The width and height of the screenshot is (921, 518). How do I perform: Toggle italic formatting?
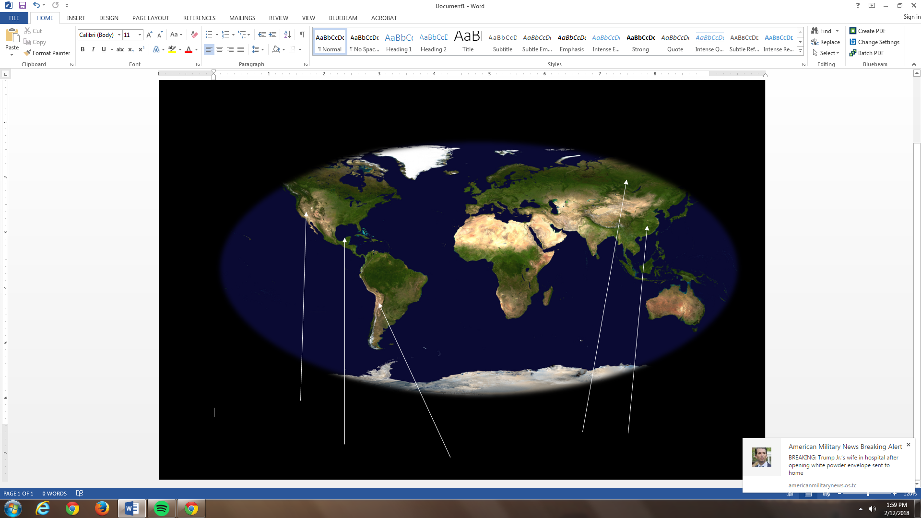tap(93, 49)
